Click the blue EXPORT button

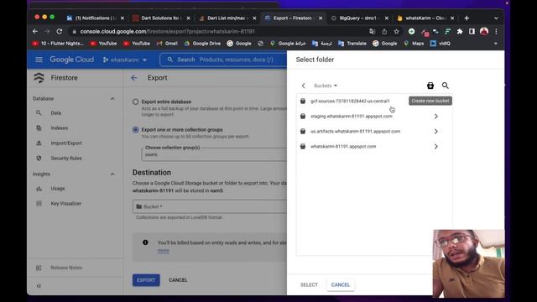pos(146,280)
